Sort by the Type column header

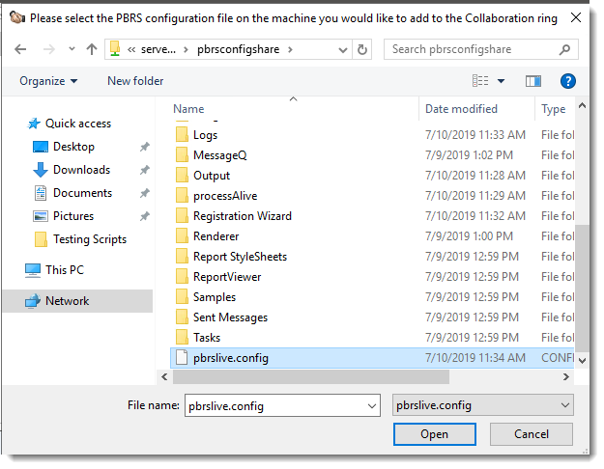click(x=555, y=109)
